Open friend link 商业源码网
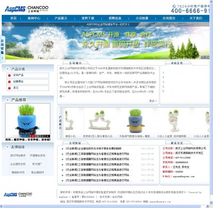Image resolution: width=213 pixels, height=208 pixels. point(37,172)
